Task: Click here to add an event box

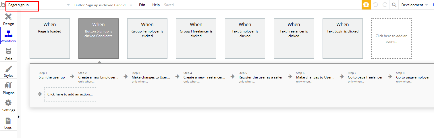Action: pos(391,39)
